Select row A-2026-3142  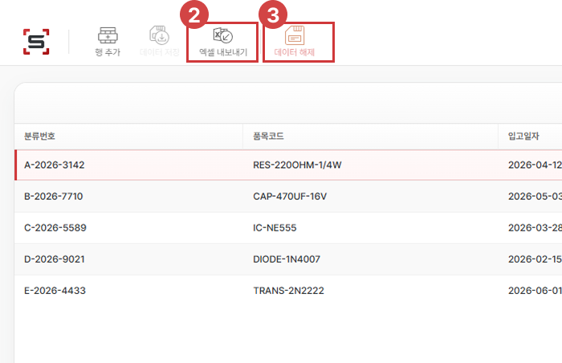[55, 165]
